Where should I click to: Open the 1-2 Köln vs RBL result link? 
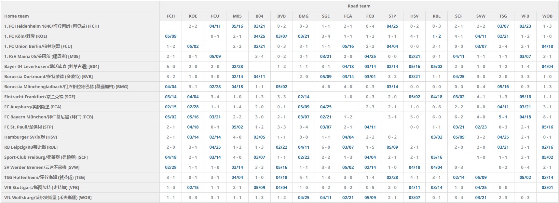tap(436, 36)
